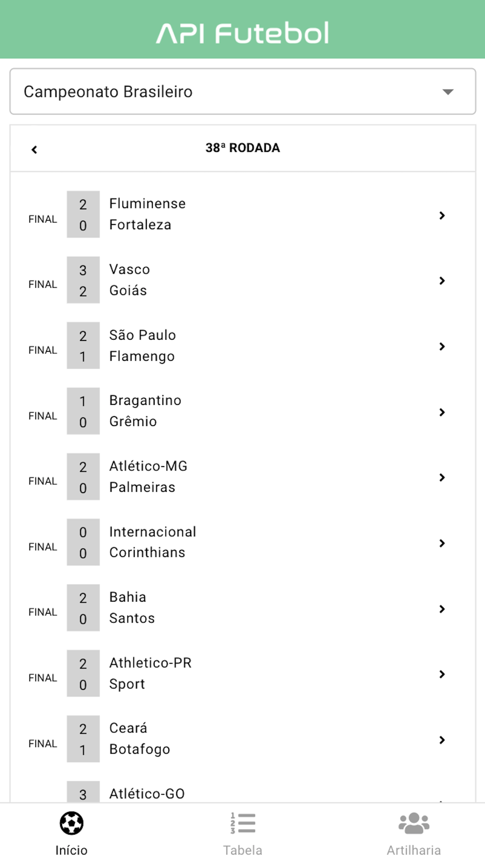Open Fluminense vs Fortaleza match chevron
Viewport: 485px width, 862px height.
[x=442, y=215]
